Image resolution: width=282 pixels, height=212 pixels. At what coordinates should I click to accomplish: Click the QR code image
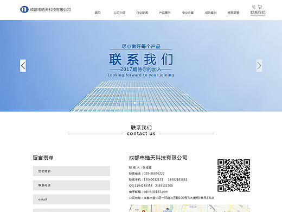point(234,176)
